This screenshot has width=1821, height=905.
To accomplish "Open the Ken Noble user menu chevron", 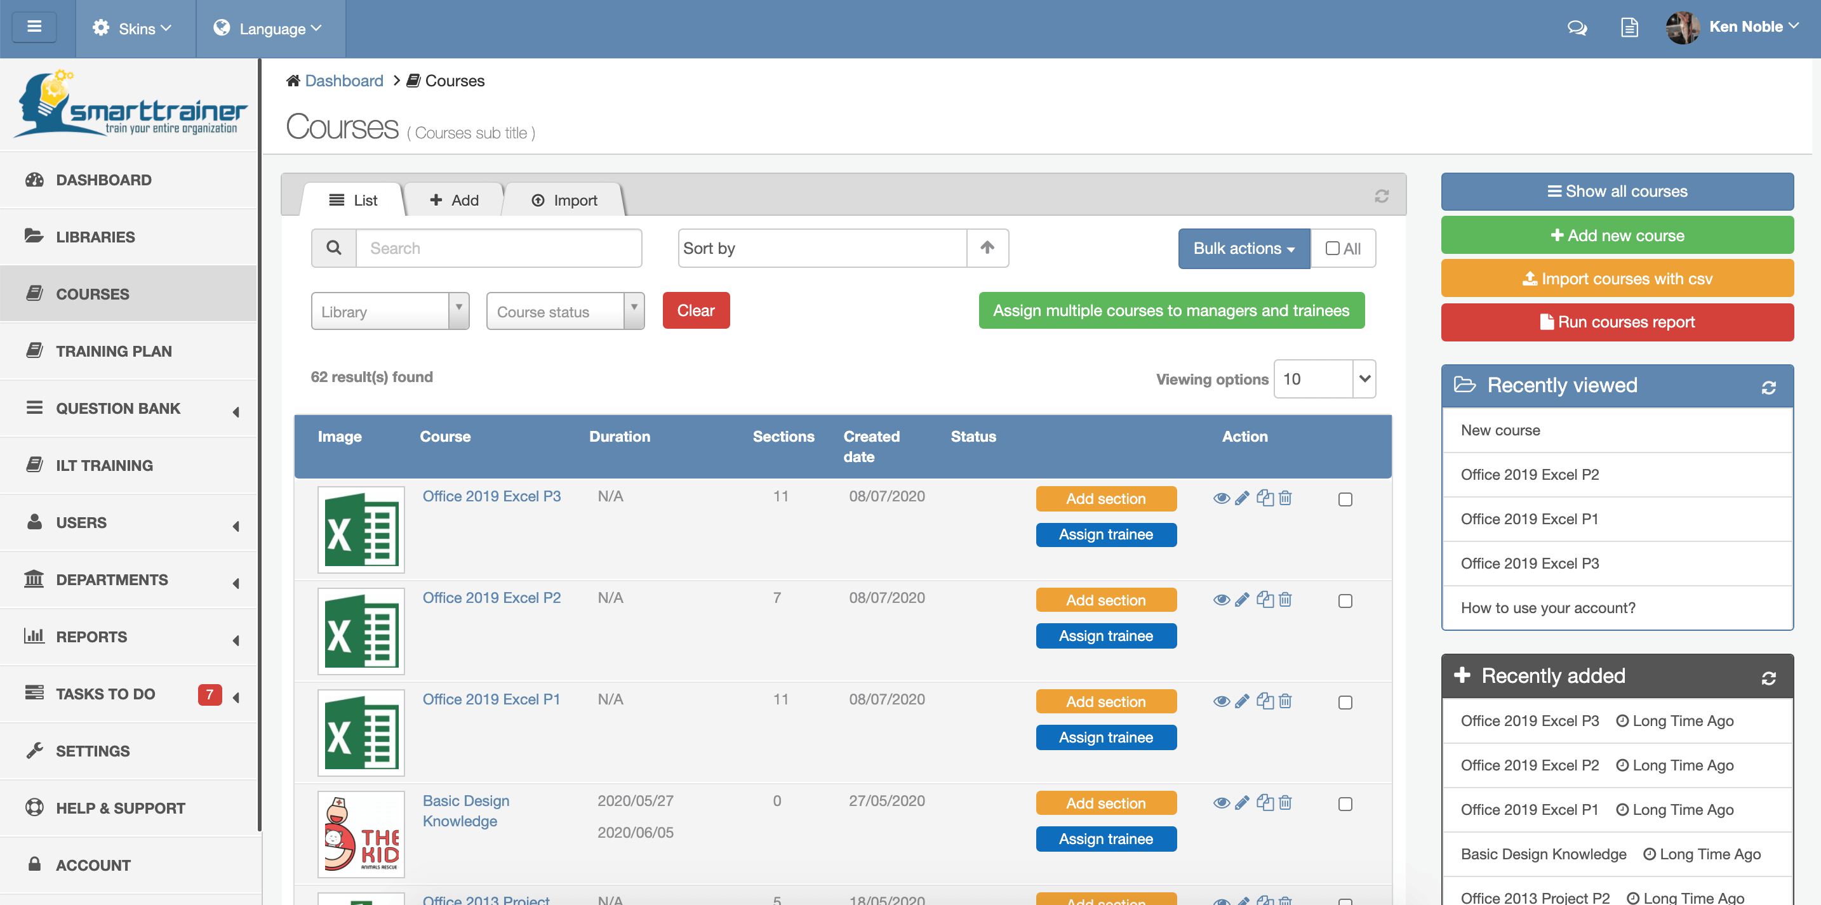I will (1794, 26).
